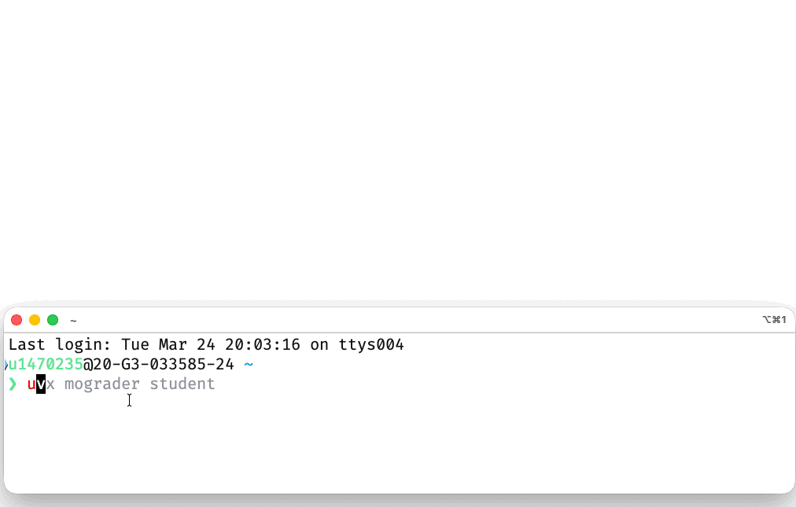Screen dimensions: 796x507
Task: Click the empty terminal area below the prompt
Action: [393, 440]
